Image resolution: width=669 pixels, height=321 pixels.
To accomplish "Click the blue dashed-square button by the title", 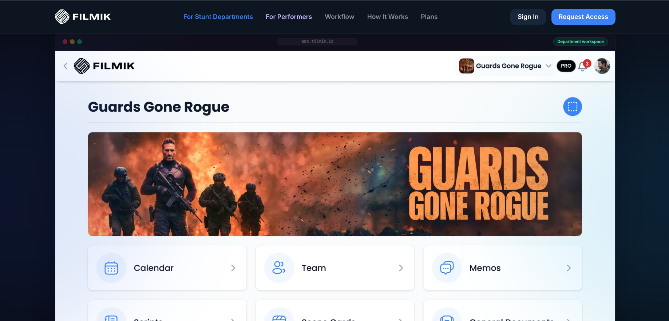I will tap(573, 107).
